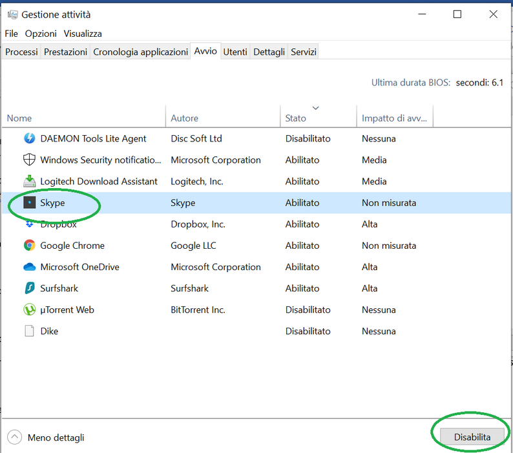The width and height of the screenshot is (513, 453).
Task: Click Google LLC author cell
Action: [x=193, y=246]
